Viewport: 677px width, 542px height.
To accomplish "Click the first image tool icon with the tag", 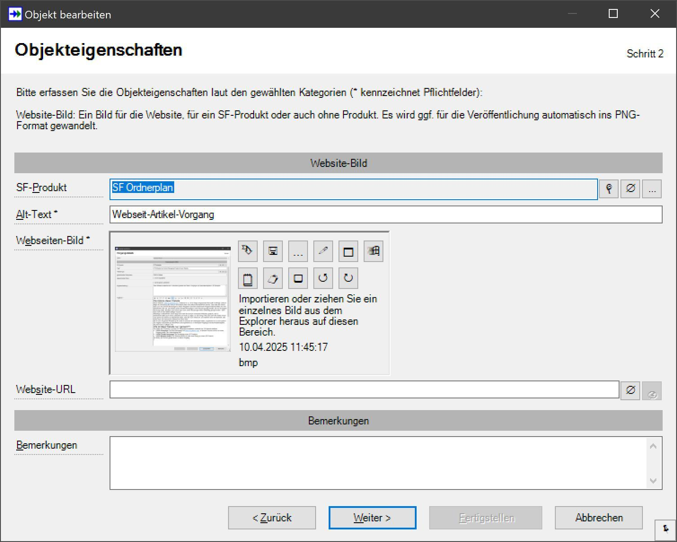I will click(248, 251).
